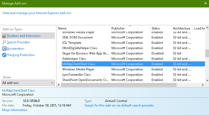Click the file date value October 30, 2015
209x115 pixels.
(x=47, y=105)
